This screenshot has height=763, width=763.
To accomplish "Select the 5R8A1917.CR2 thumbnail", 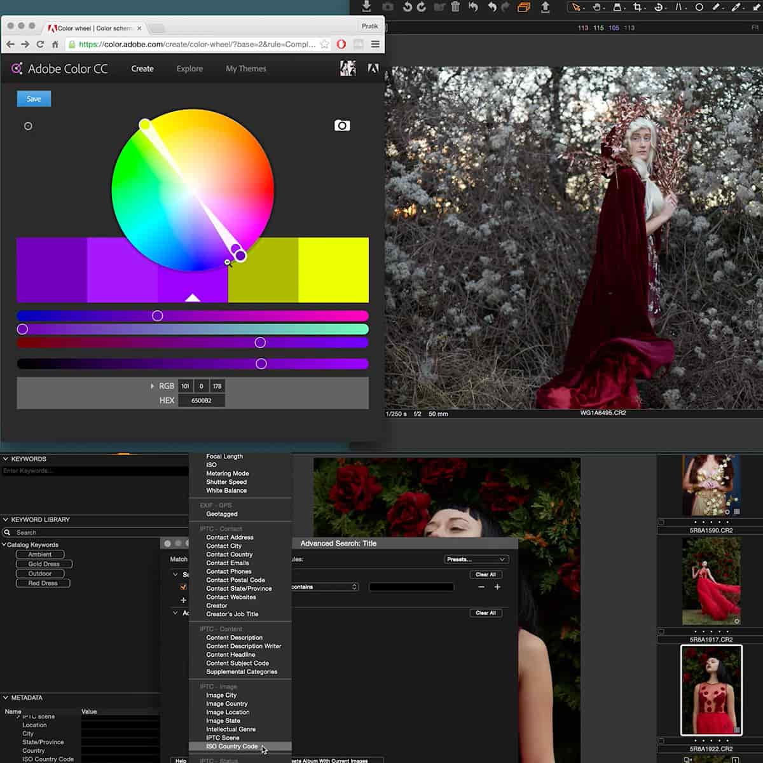I will (710, 581).
